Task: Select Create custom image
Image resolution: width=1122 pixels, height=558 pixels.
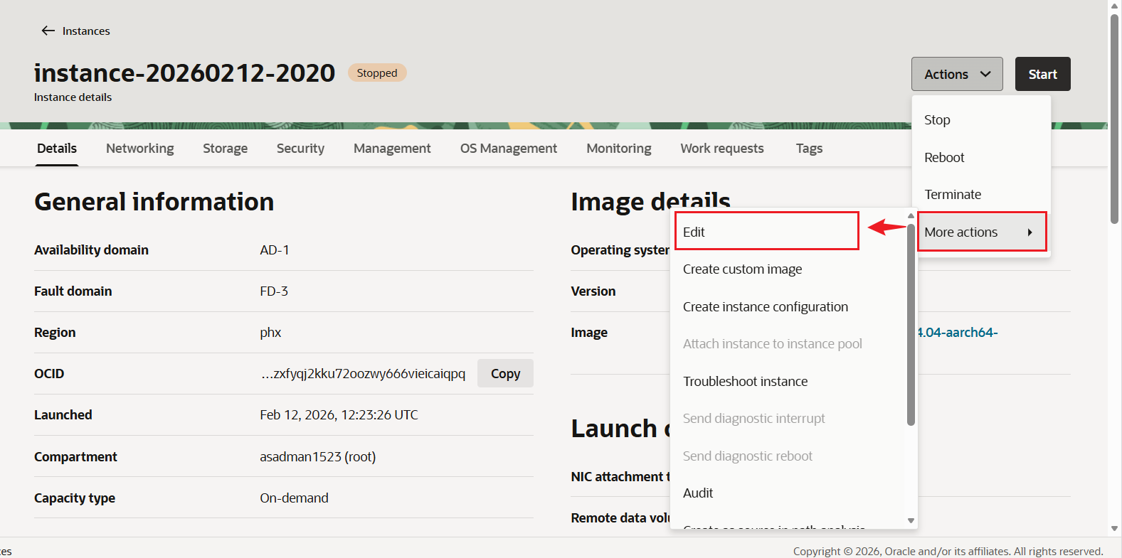Action: click(788, 269)
